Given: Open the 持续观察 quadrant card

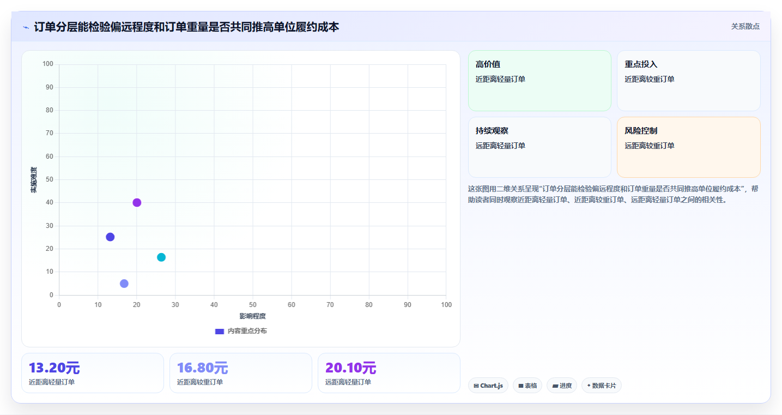Looking at the screenshot, I should click(x=539, y=147).
